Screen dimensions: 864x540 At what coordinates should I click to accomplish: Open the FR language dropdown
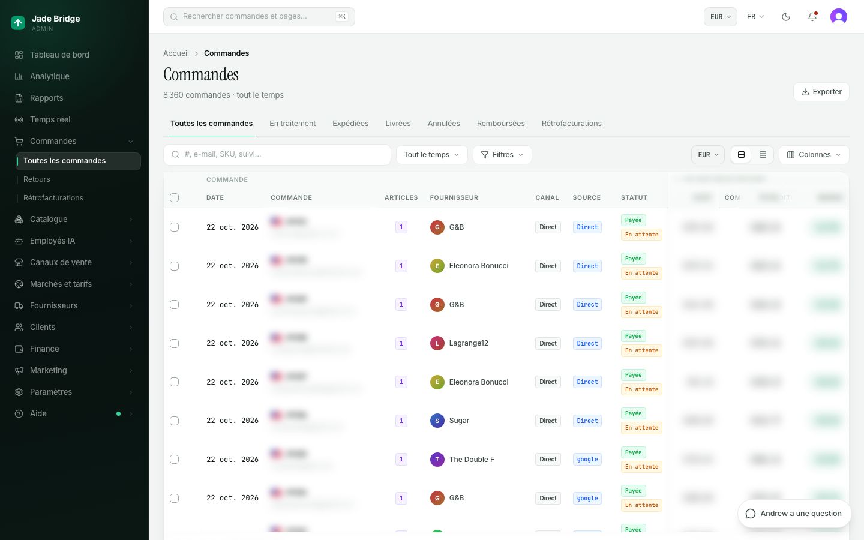pyautogui.click(x=755, y=17)
